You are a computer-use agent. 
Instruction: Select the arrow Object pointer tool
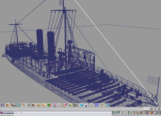[18, 105]
